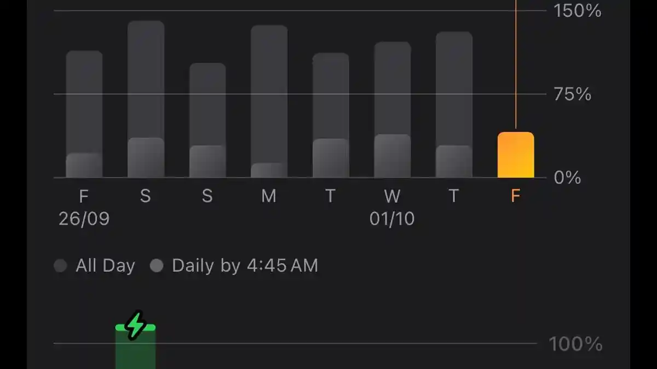Select the first Saturday usage bar
657x369 pixels.
[146, 99]
